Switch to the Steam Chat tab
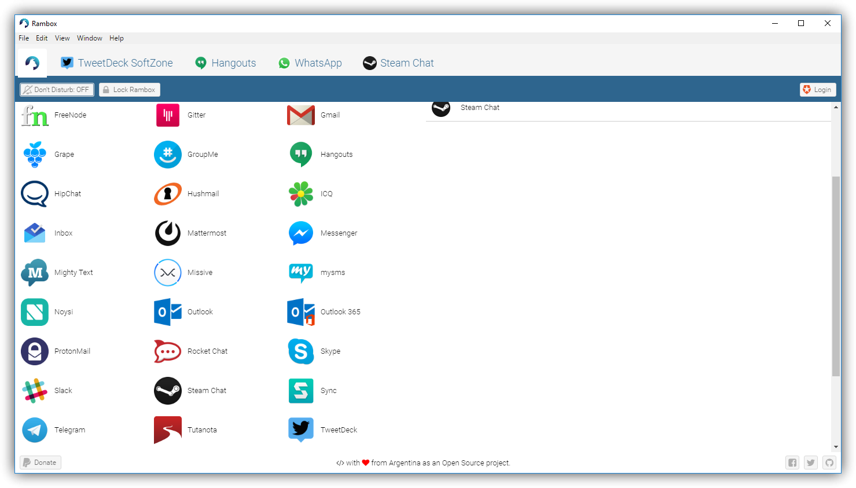Image resolution: width=856 pixels, height=488 pixels. point(398,63)
